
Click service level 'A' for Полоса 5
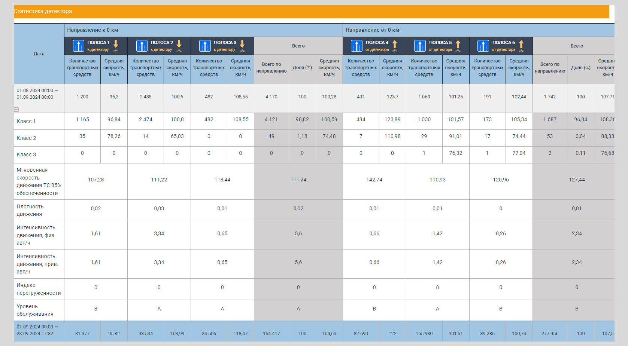click(438, 309)
